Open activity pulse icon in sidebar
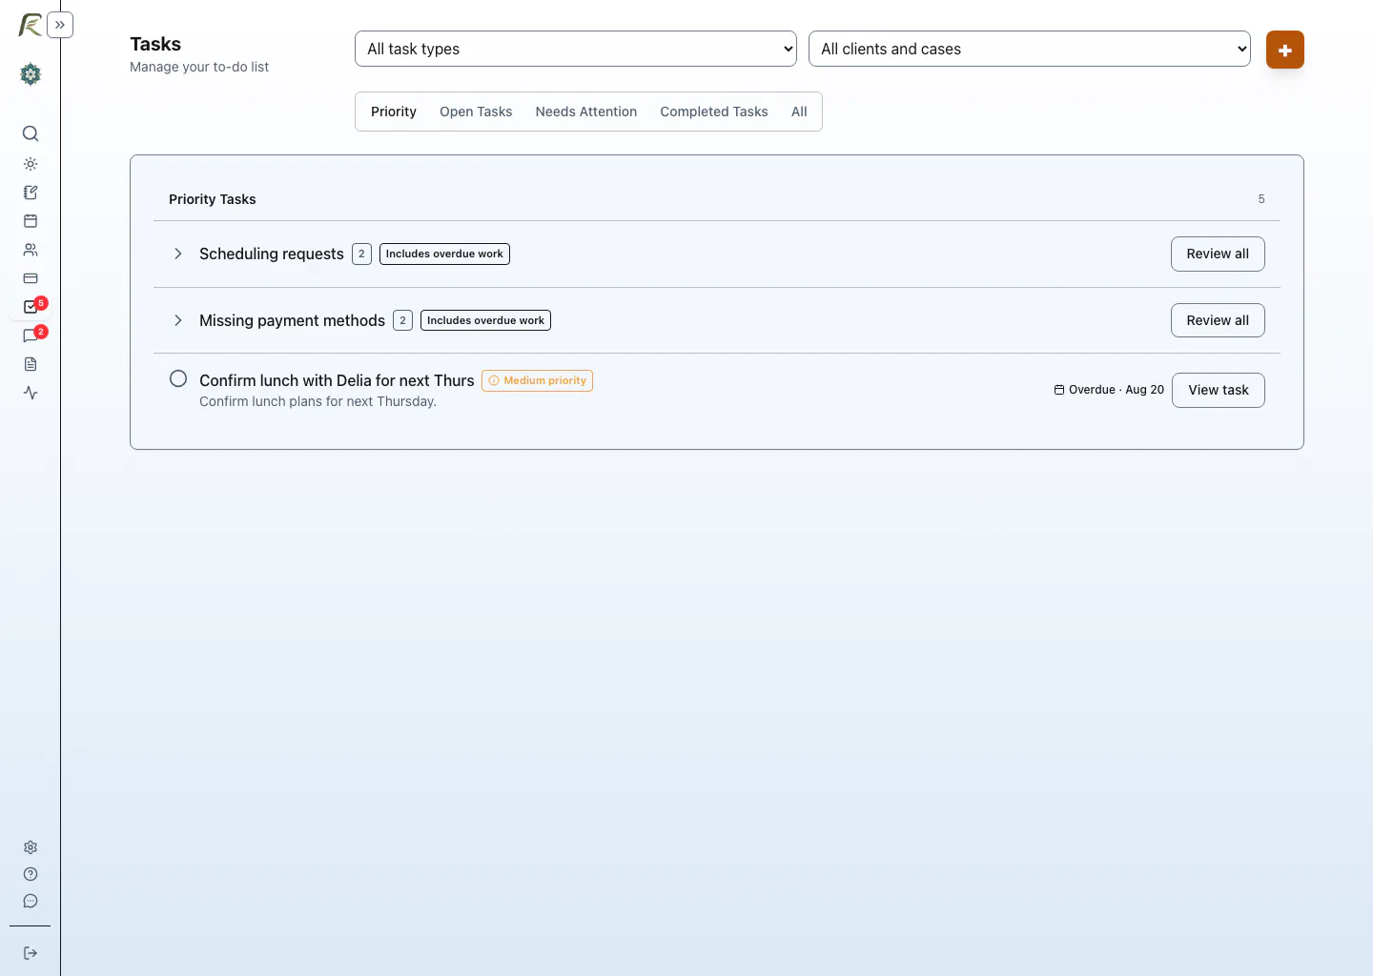 click(x=31, y=393)
